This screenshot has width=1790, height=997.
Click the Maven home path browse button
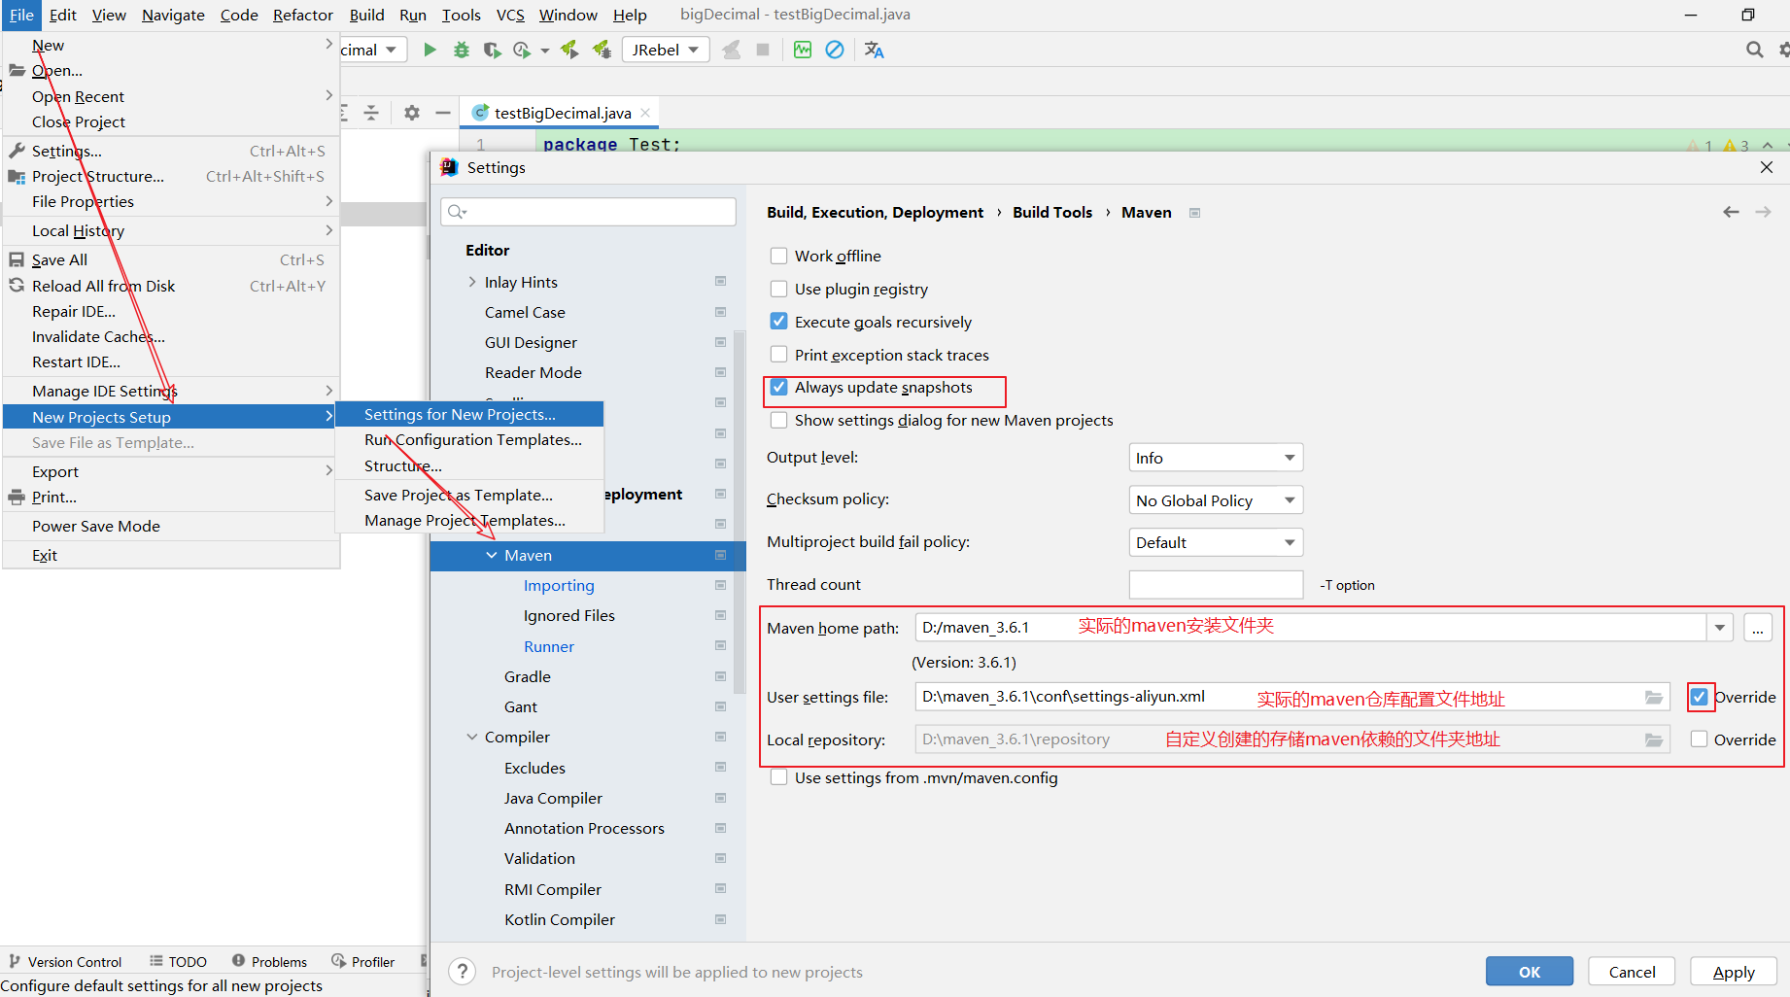click(1757, 628)
